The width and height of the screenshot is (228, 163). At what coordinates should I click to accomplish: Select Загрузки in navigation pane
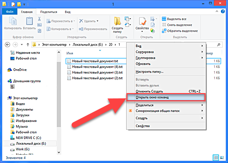(20, 115)
